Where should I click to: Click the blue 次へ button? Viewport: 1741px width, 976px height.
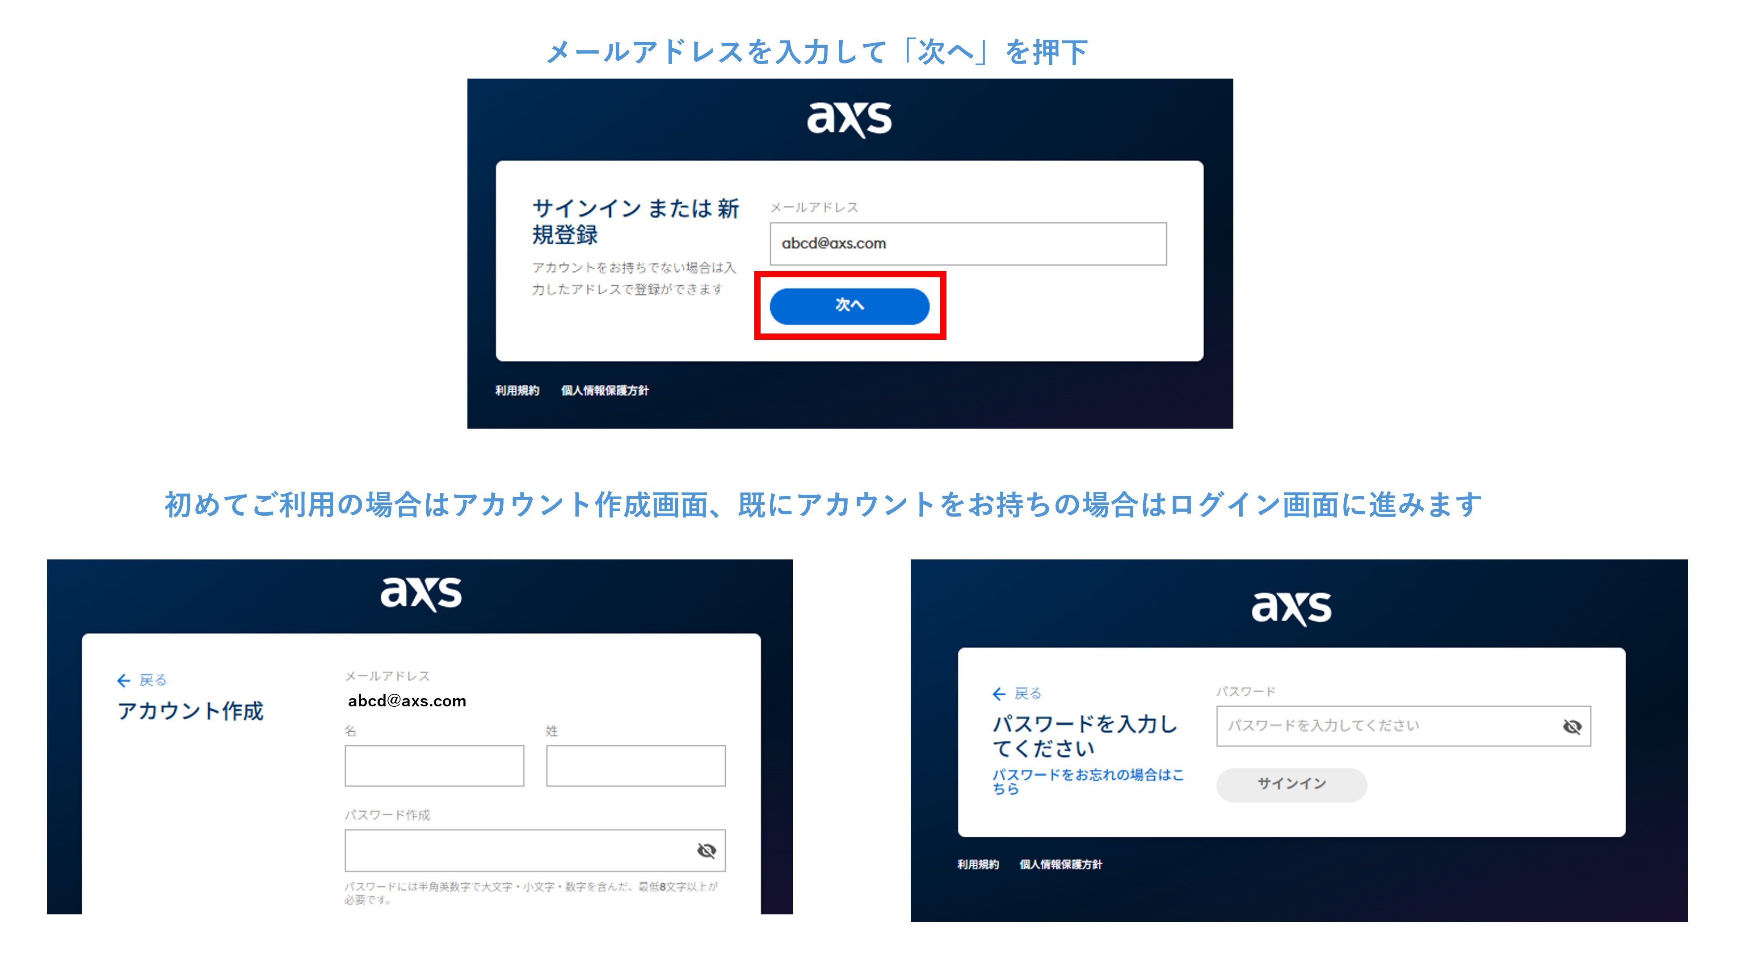tap(849, 306)
